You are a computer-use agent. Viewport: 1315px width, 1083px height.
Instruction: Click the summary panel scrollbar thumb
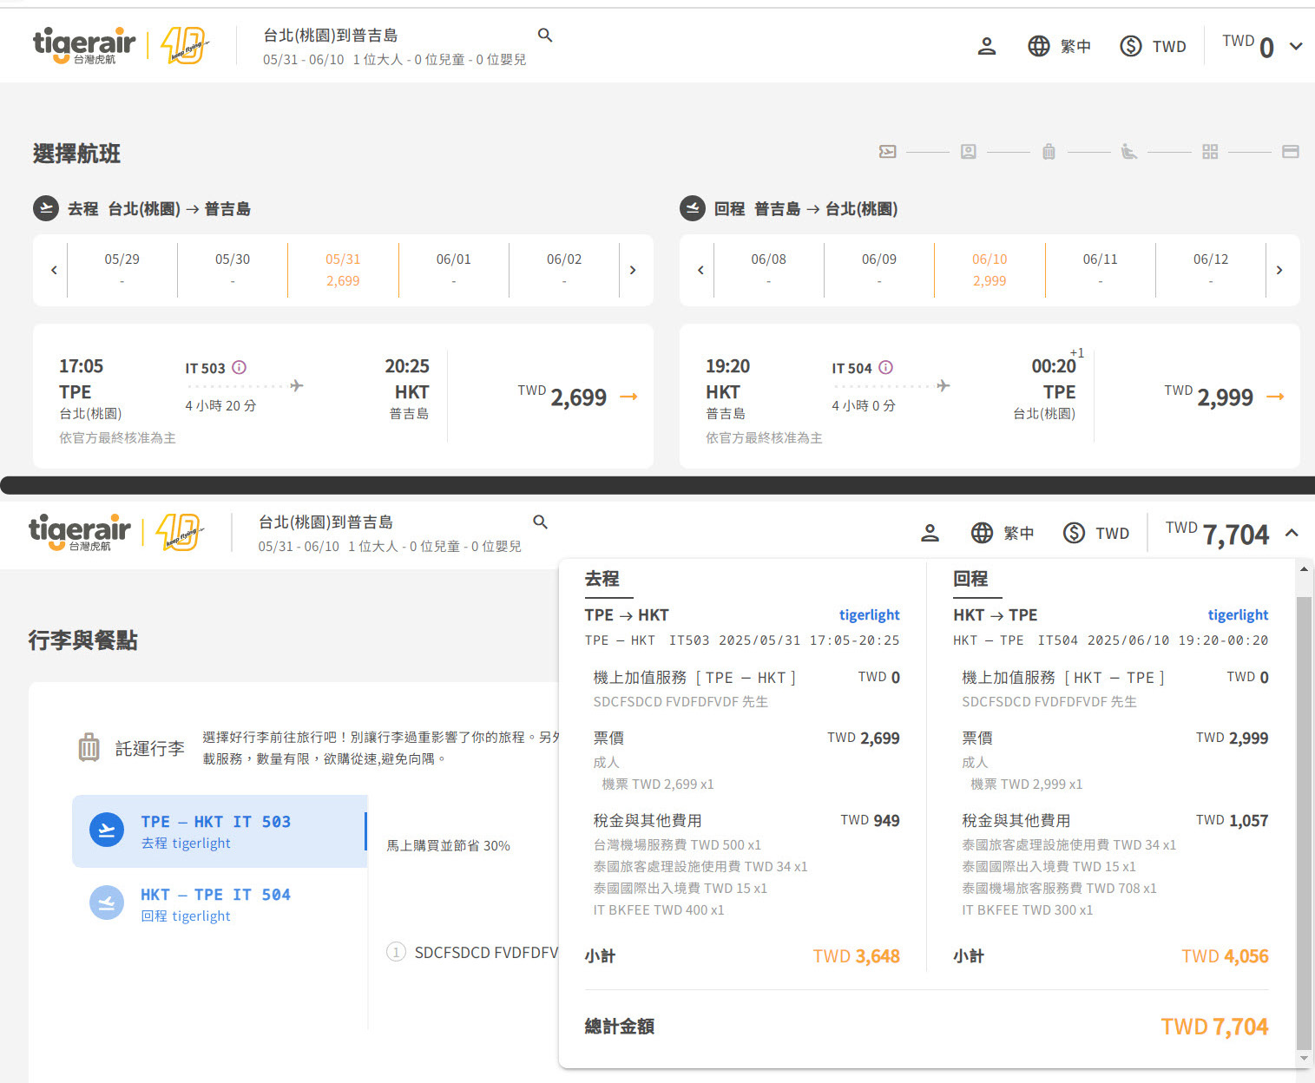point(1304,823)
